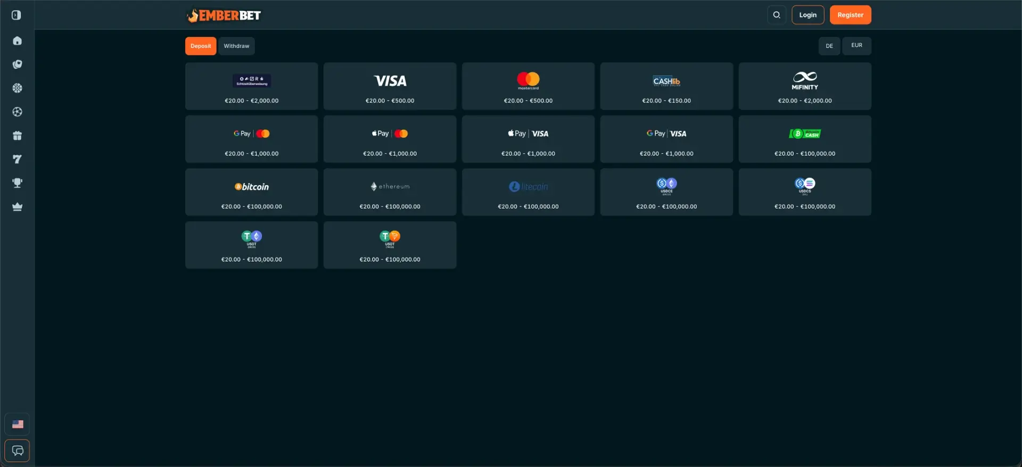Screen dimensions: 1022x467
Task: Go to the home icon in sidebar
Action: 17,41
